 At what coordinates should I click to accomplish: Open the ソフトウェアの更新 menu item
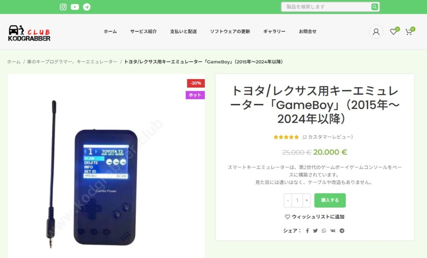pyautogui.click(x=230, y=32)
